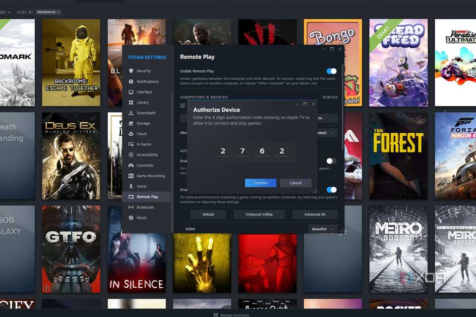Click the Library grid icon in settings sidebar
476x317 pixels.
coord(132,102)
